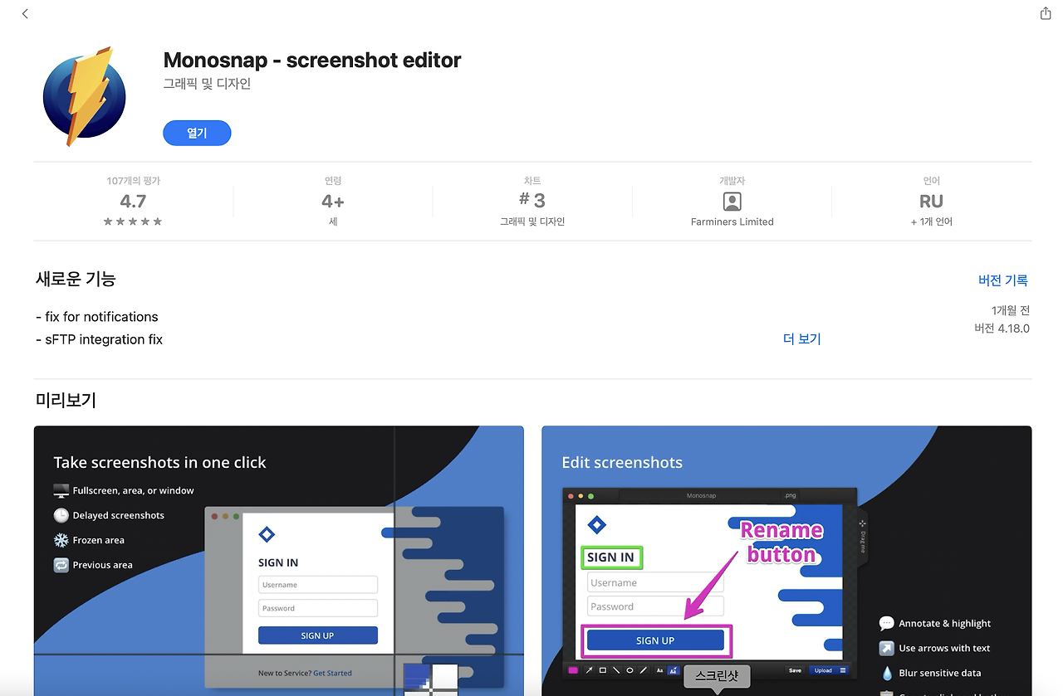Click the five-star rating row under 4.7

(133, 221)
